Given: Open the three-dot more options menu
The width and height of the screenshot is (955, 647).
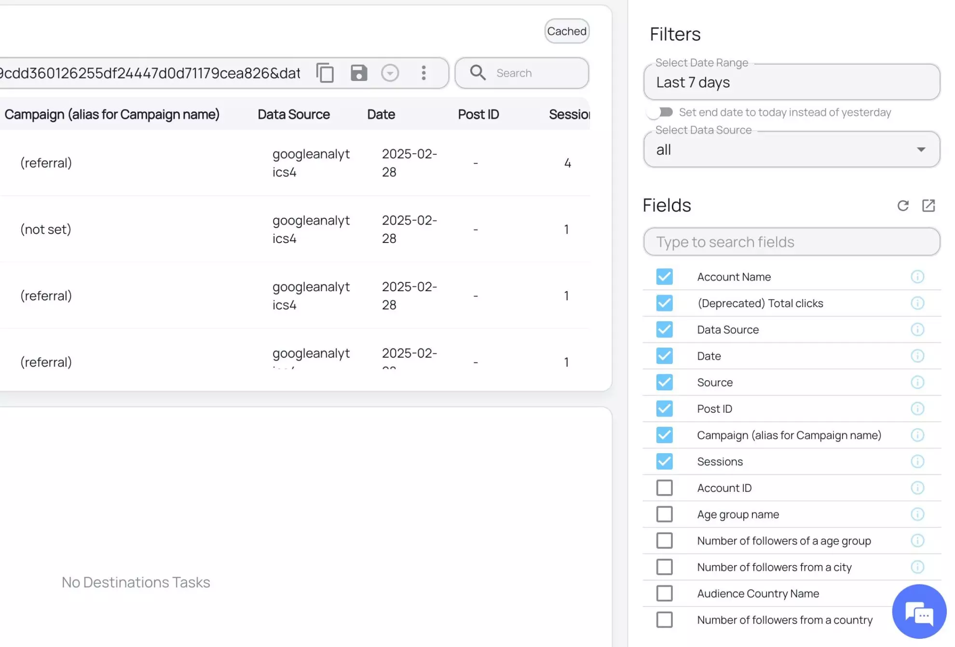Looking at the screenshot, I should [423, 73].
